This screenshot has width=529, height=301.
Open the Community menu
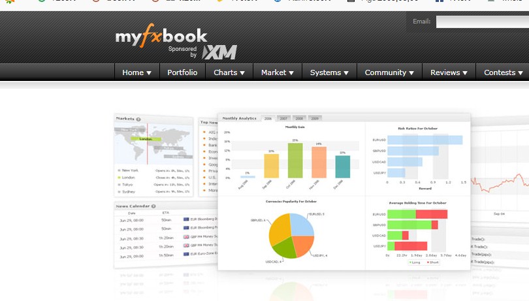389,72
